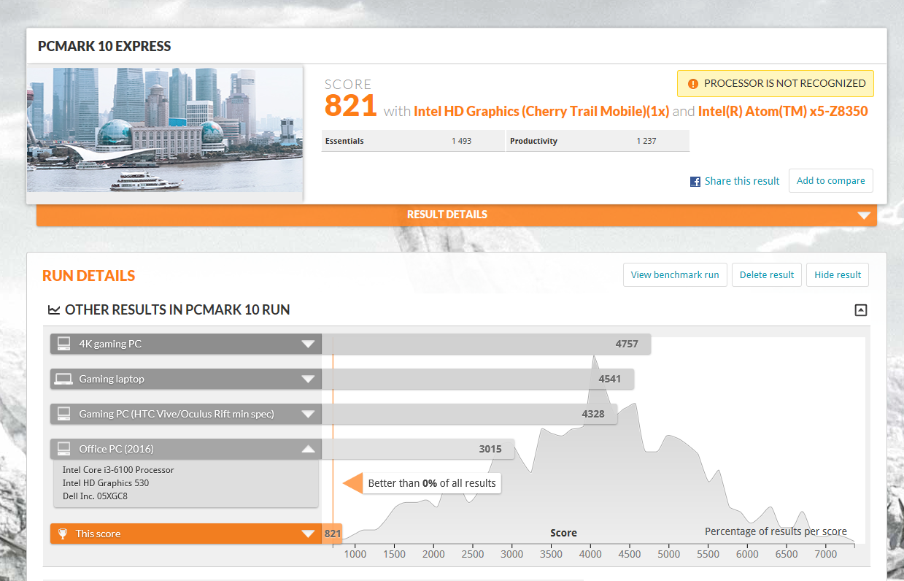The image size is (904, 581).
Task: Click the trophy icon on This score row
Action: [63, 534]
